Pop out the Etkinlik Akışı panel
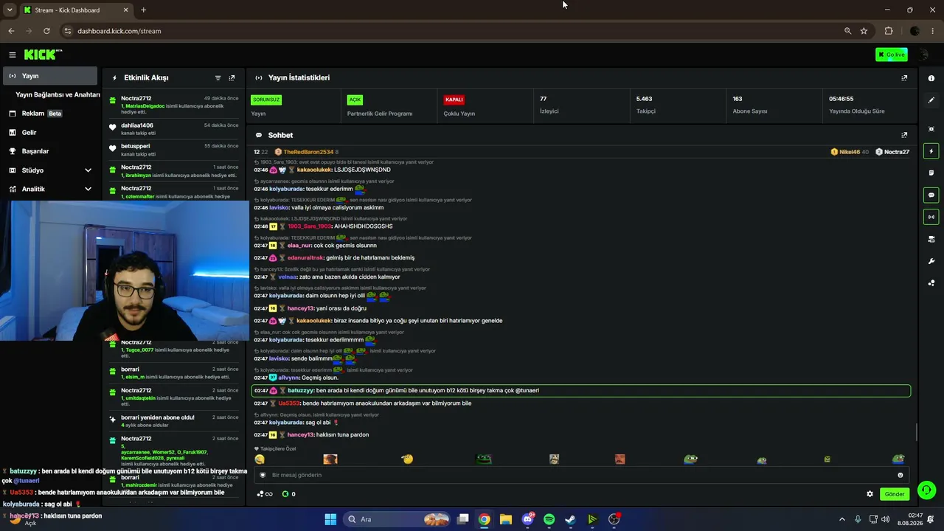The height and width of the screenshot is (531, 944). 232,77
